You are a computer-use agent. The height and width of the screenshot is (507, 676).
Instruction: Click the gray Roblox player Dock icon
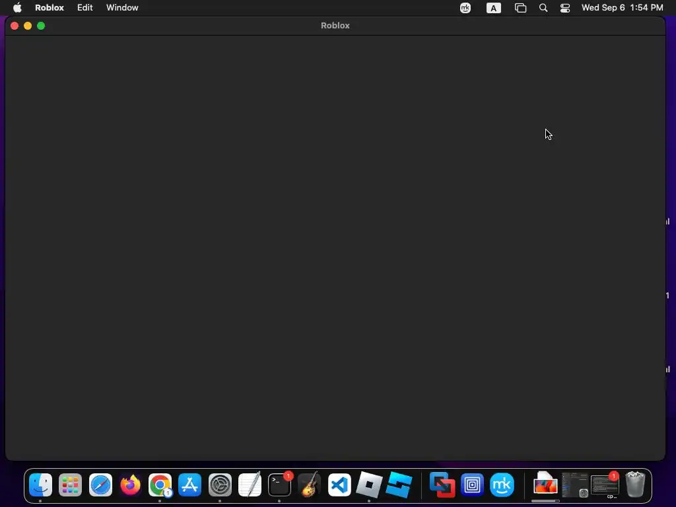click(x=369, y=485)
